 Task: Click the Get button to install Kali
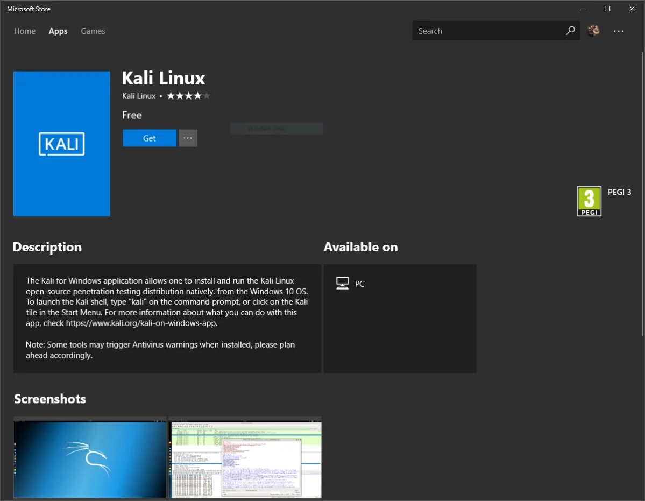[150, 138]
